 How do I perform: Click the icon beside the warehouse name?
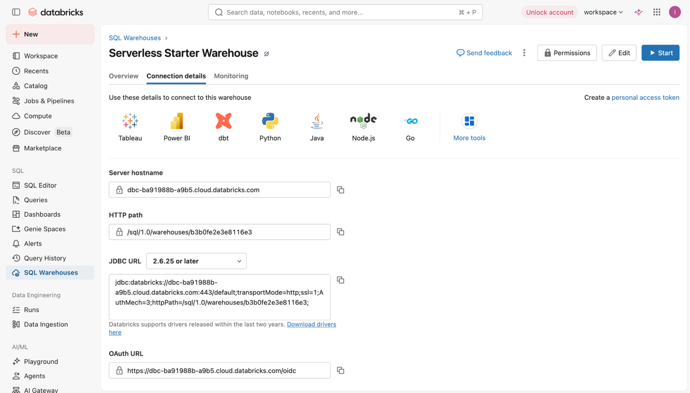pyautogui.click(x=267, y=54)
